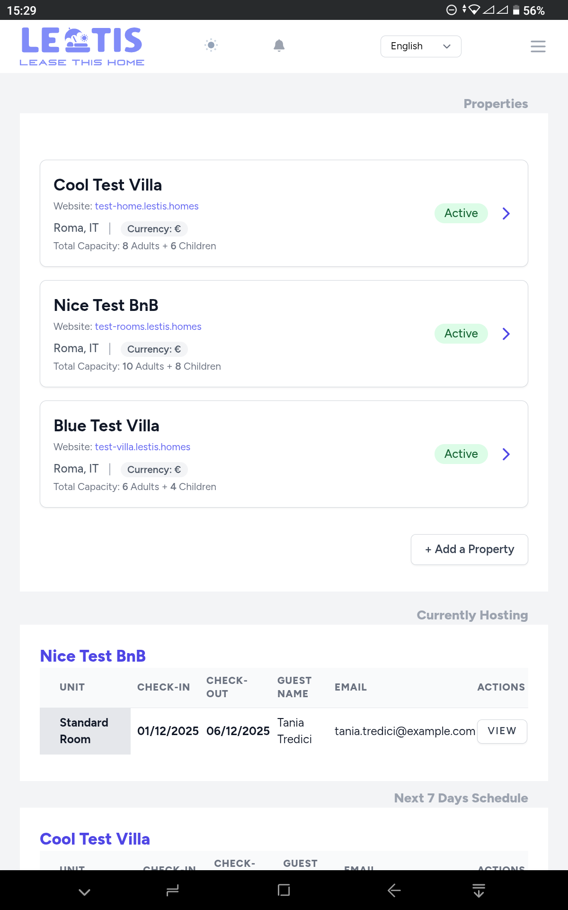The image size is (568, 910).
Task: Open the English language dropdown
Action: [420, 46]
